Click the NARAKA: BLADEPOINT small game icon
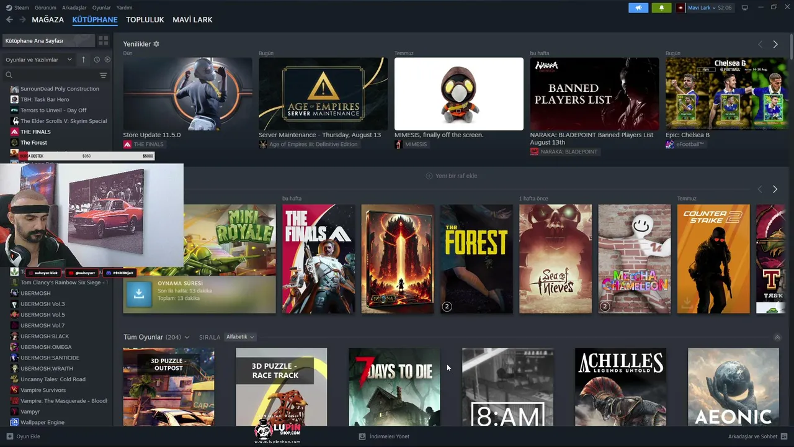Viewport: 794px width, 447px height. coord(534,151)
